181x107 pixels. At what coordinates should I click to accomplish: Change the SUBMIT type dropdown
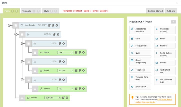pos(52,98)
